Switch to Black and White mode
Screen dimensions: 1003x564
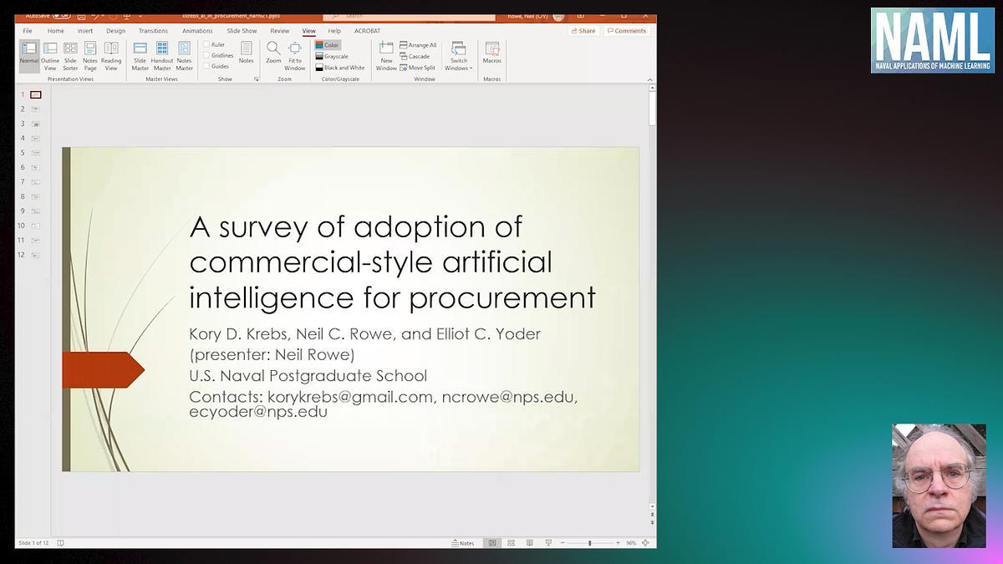(340, 68)
